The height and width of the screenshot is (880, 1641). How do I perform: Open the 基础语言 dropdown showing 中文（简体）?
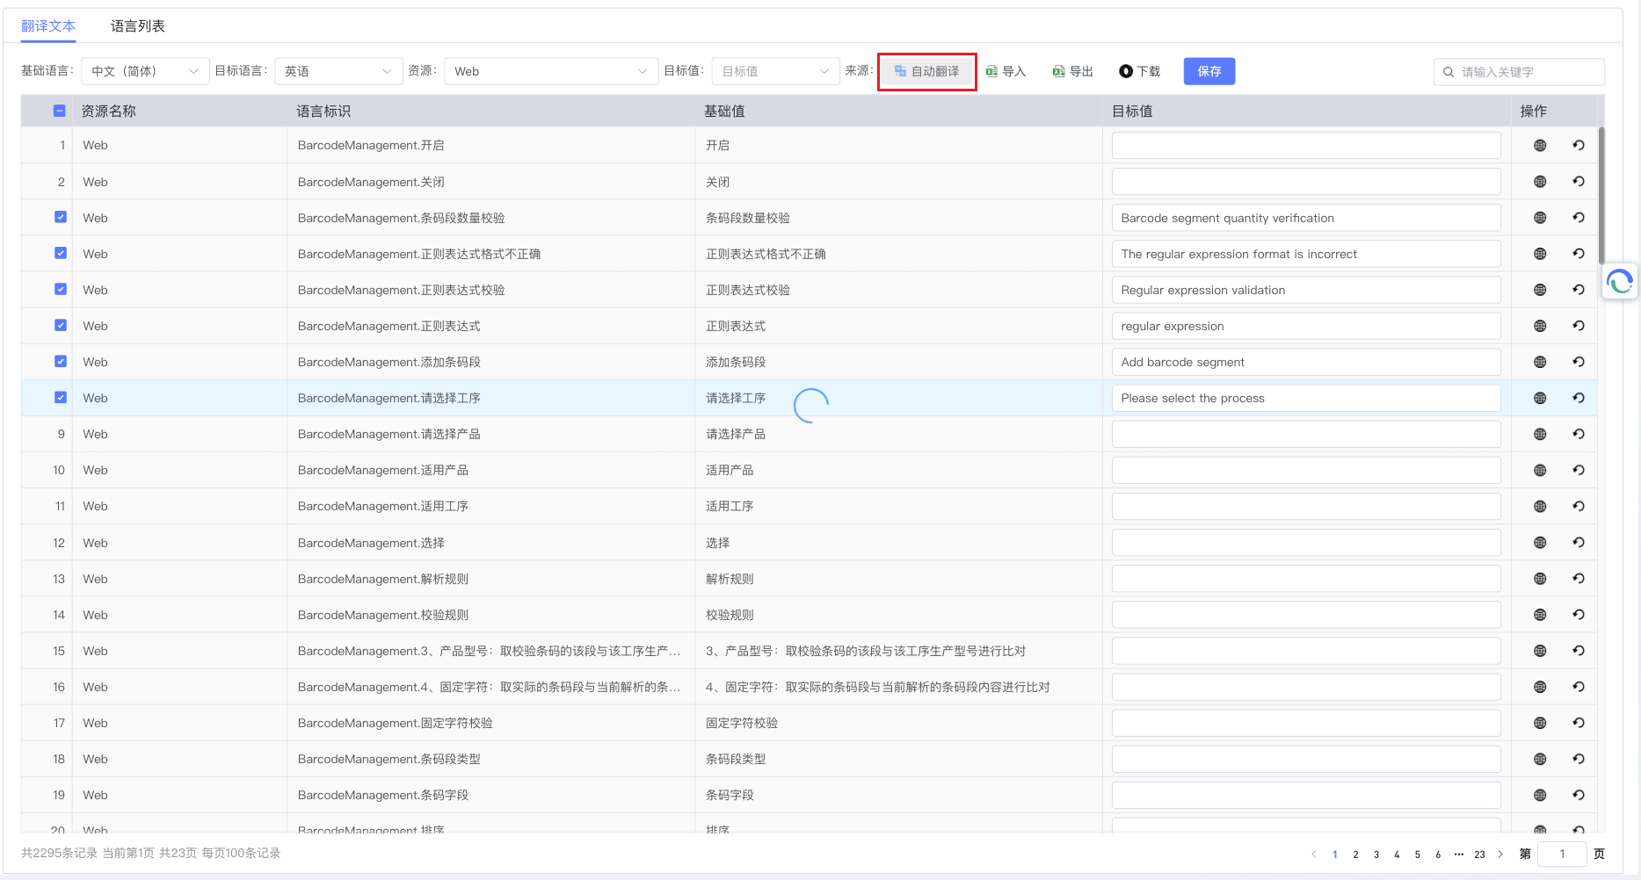pyautogui.click(x=145, y=71)
